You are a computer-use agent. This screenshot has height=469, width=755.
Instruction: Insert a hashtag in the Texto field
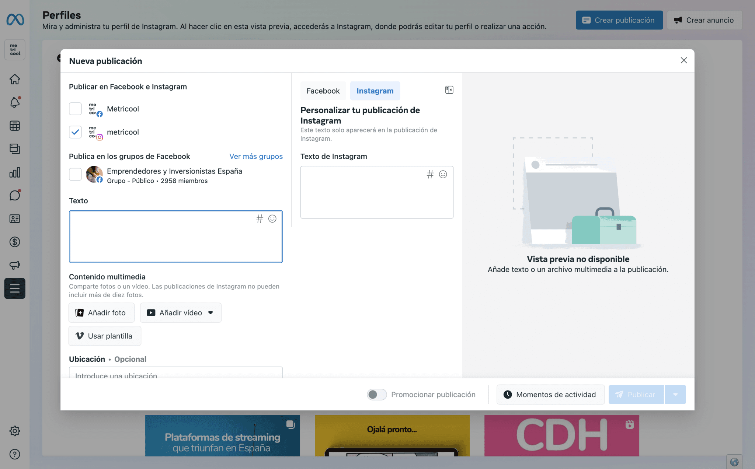point(260,219)
